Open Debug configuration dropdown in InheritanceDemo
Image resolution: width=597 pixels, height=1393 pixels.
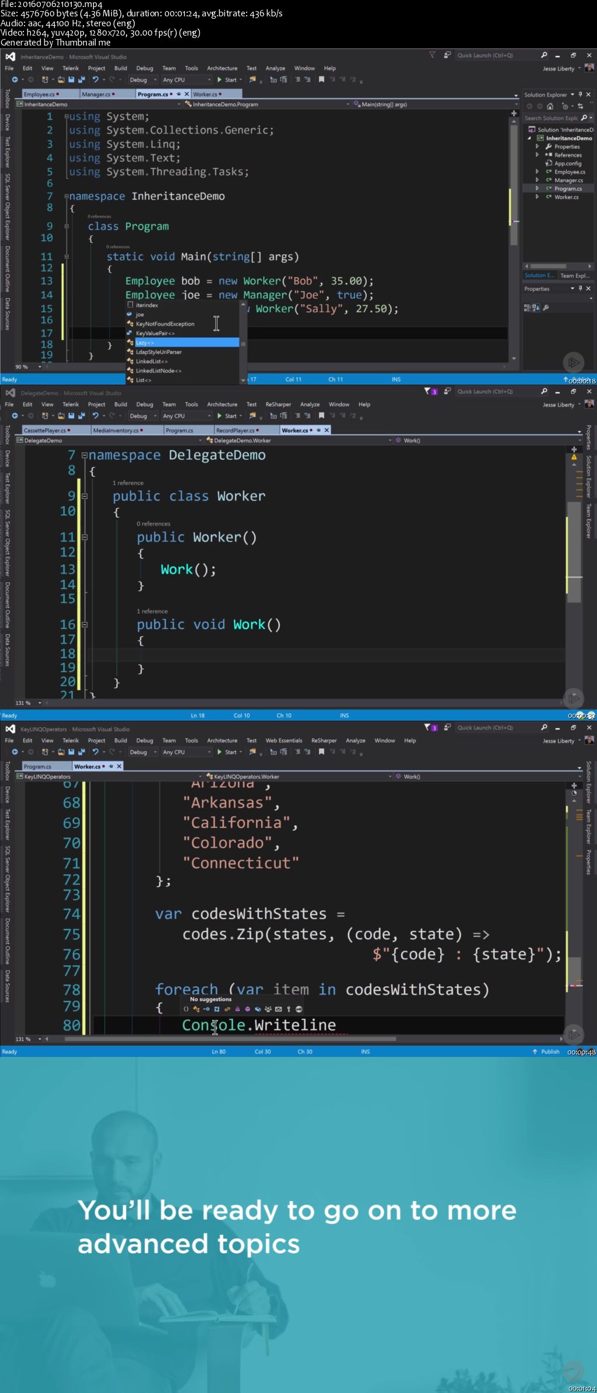click(143, 80)
